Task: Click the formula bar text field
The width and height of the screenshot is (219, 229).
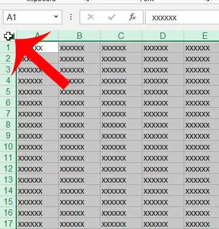Action: [x=182, y=17]
